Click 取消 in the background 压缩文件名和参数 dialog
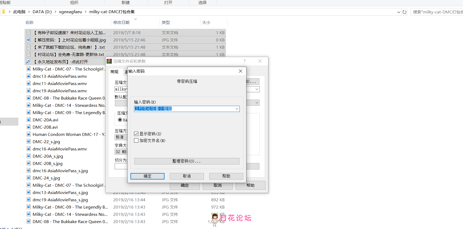The height and width of the screenshot is (229, 463). click(218, 185)
